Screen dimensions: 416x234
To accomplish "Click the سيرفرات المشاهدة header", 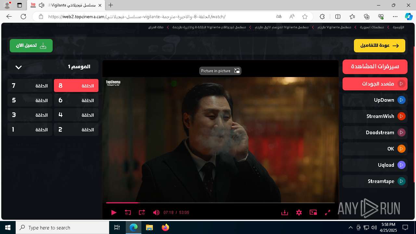I will click(375, 67).
